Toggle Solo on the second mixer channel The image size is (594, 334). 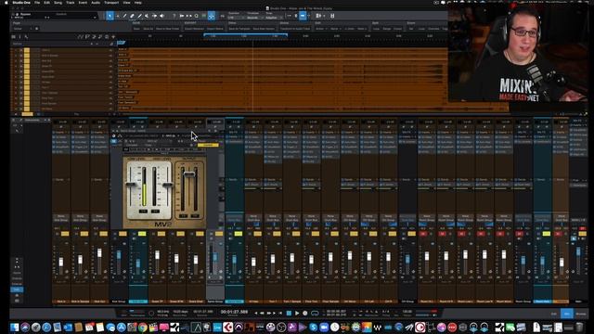(x=84, y=234)
